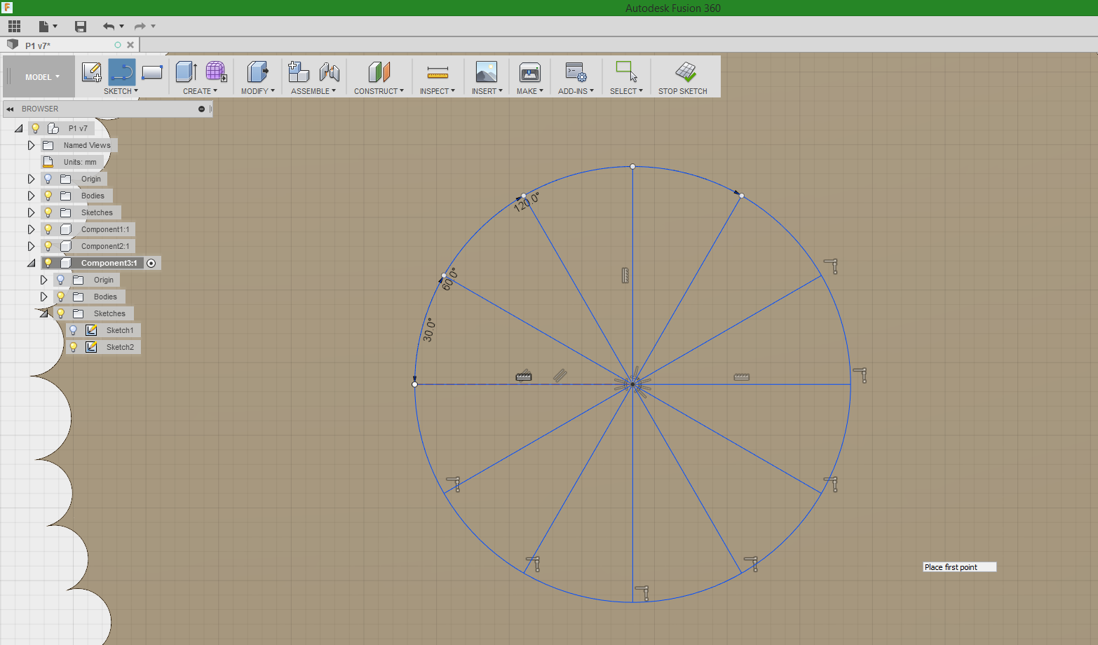The height and width of the screenshot is (645, 1098).
Task: Expand the top-level Origin folder
Action: [31, 179]
